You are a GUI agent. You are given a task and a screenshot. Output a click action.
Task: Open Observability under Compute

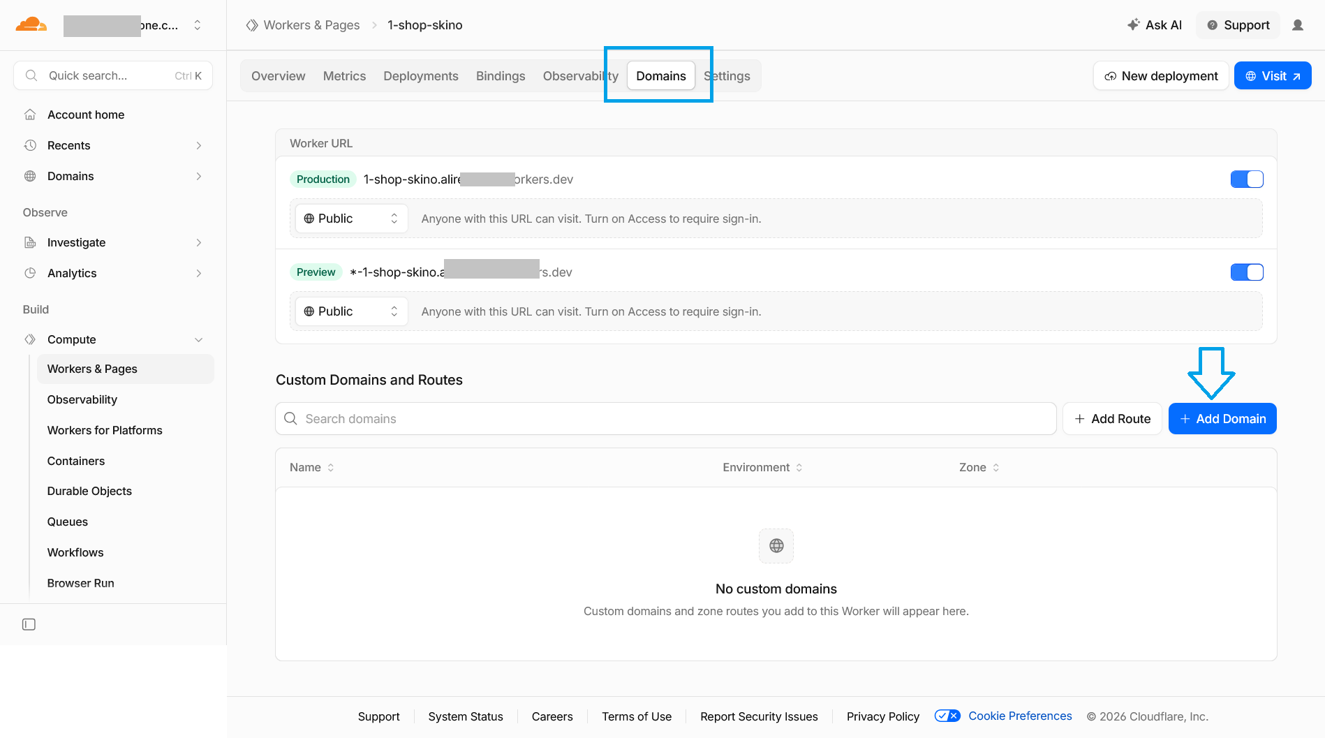82,399
